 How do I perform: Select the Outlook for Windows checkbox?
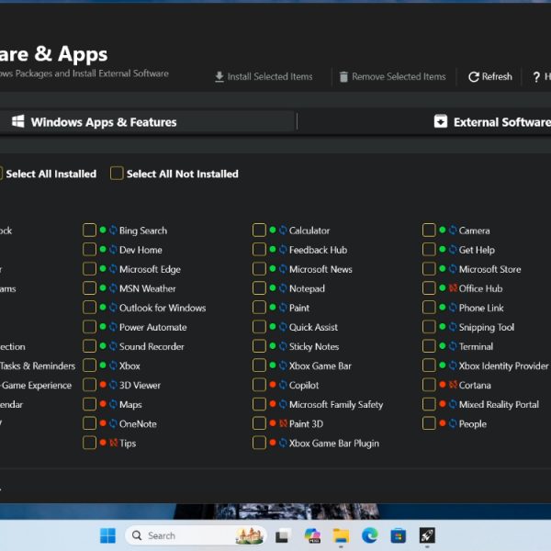tap(90, 308)
